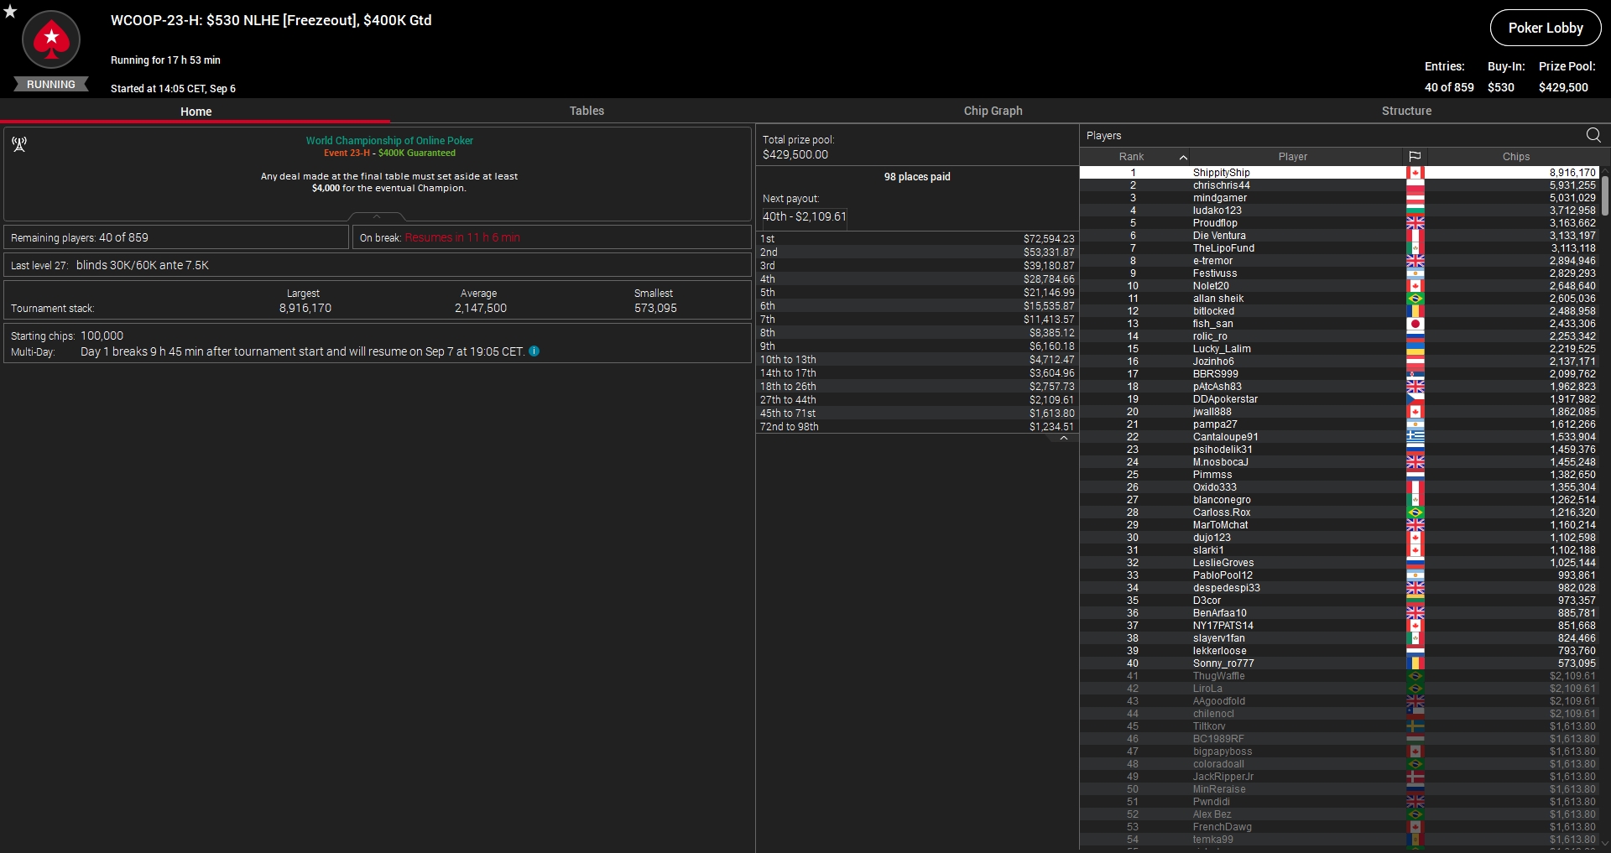This screenshot has height=853, width=1611.
Task: Click the 1st place payout row
Action: (x=917, y=239)
